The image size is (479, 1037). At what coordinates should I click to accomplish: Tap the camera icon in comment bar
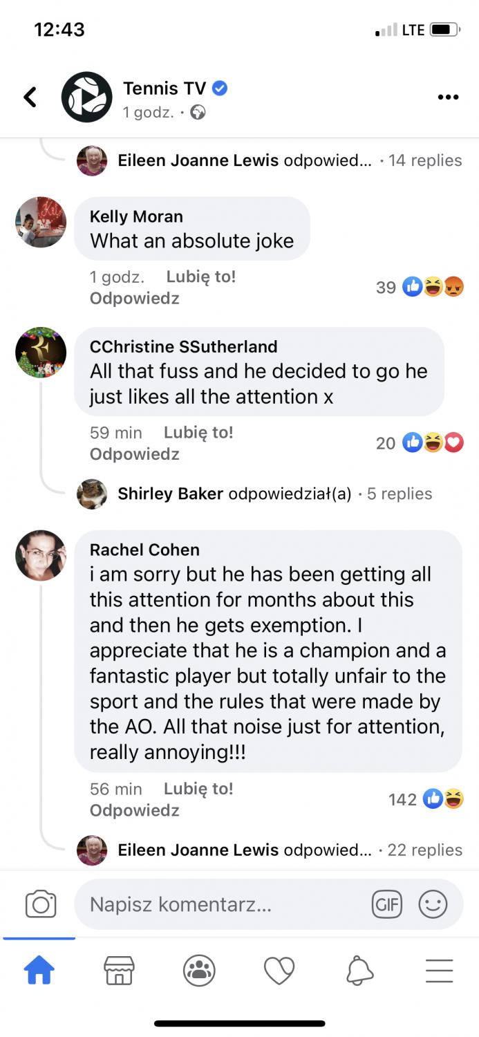click(x=41, y=904)
